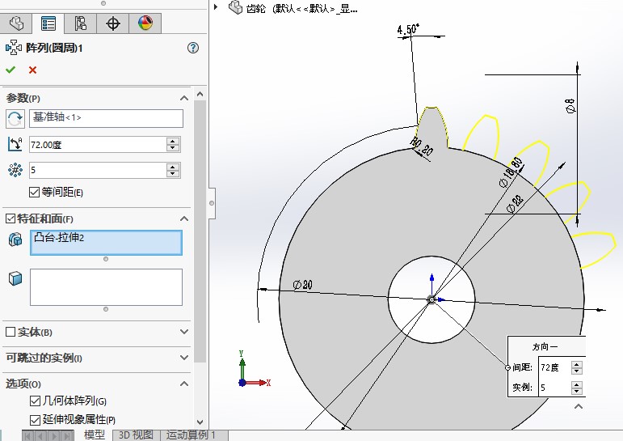The width and height of the screenshot is (623, 441).
Task: Click the 间距 spinner in the callout
Action: [576, 367]
